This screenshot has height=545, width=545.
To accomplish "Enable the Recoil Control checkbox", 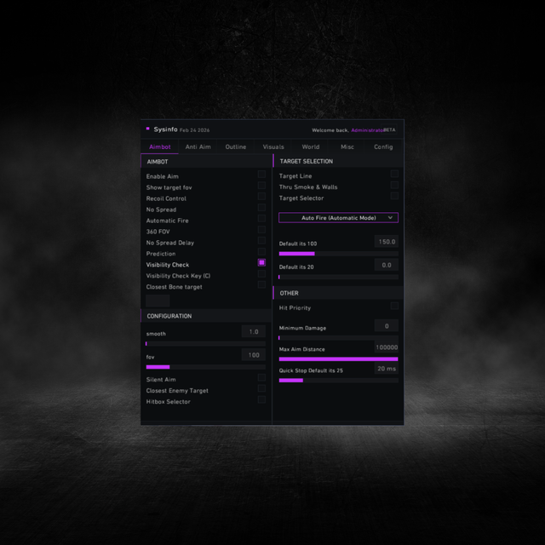I will click(x=261, y=197).
